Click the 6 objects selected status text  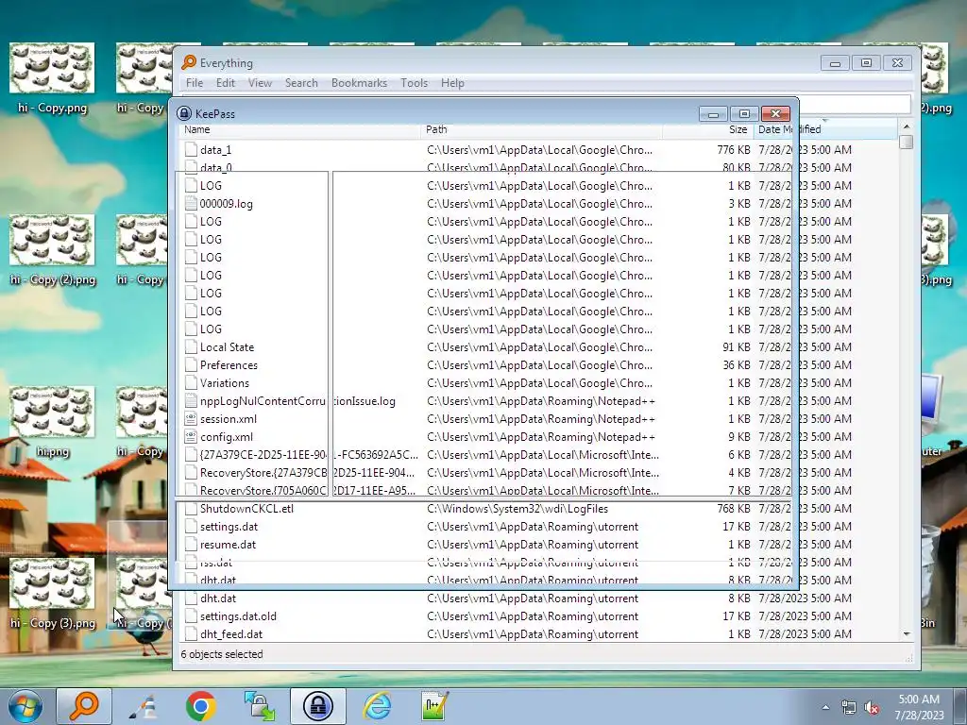pos(222,654)
